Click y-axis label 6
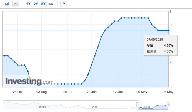Viewport: 192px width, 112px height. pos(171,12)
